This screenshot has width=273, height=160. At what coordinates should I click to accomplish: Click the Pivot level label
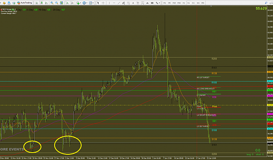pyautogui.click(x=214, y=106)
